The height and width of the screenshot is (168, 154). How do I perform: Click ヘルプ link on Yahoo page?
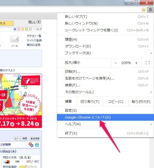tap(38, 29)
